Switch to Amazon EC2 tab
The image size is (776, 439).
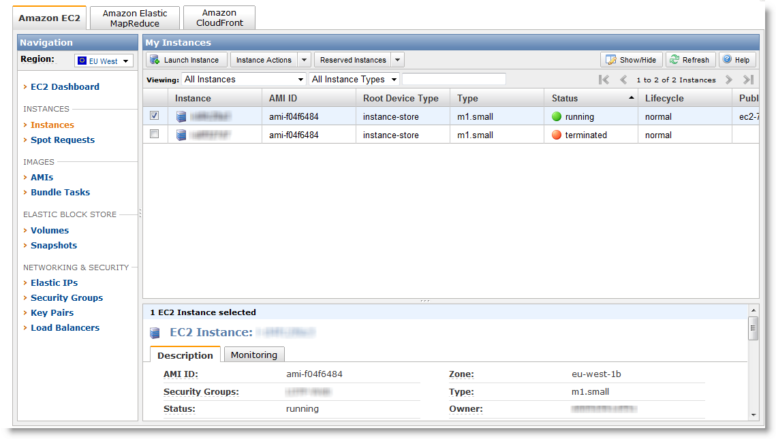pos(50,18)
